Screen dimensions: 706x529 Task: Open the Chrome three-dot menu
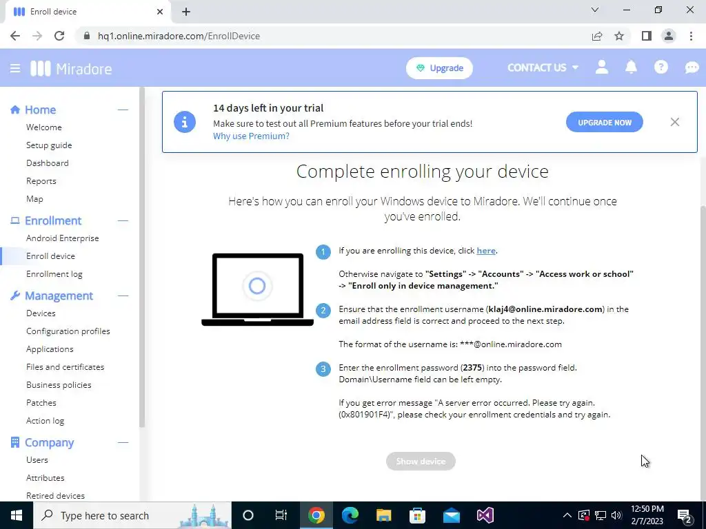[691, 36]
